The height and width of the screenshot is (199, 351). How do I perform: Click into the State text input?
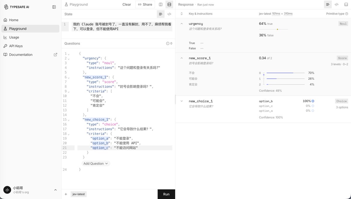(x=122, y=27)
